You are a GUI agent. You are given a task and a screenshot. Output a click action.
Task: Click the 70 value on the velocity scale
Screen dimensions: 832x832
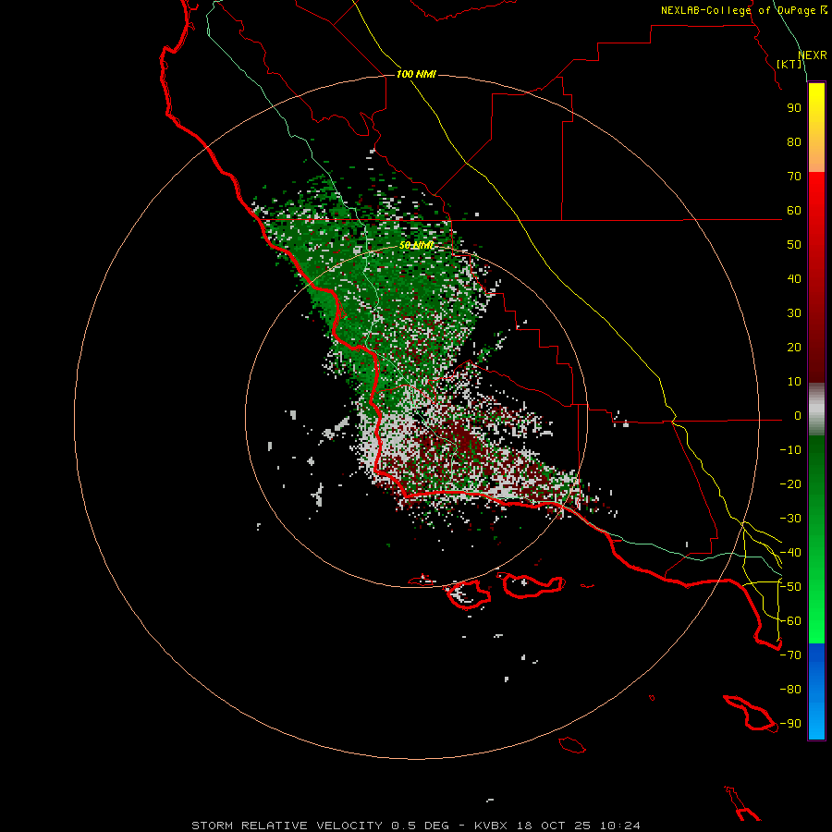[794, 177]
